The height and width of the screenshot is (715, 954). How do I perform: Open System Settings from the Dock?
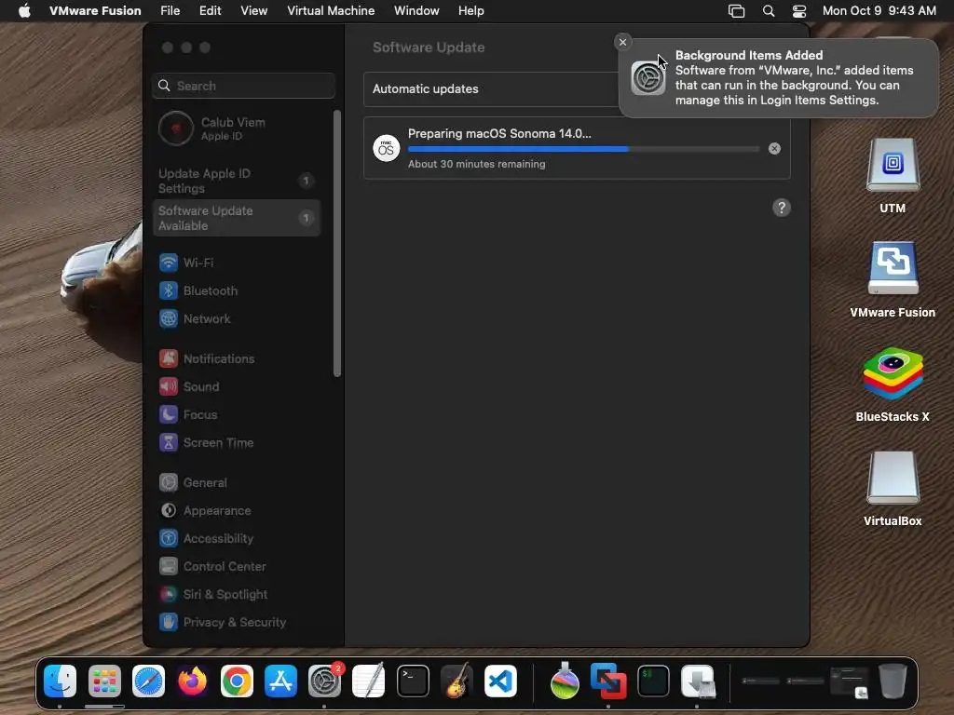(x=325, y=681)
